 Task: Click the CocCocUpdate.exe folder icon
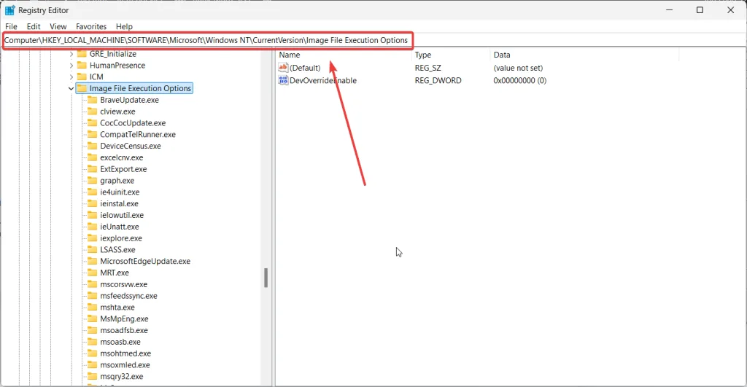click(x=93, y=123)
